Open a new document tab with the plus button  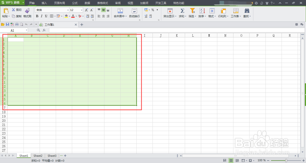pos(82,24)
